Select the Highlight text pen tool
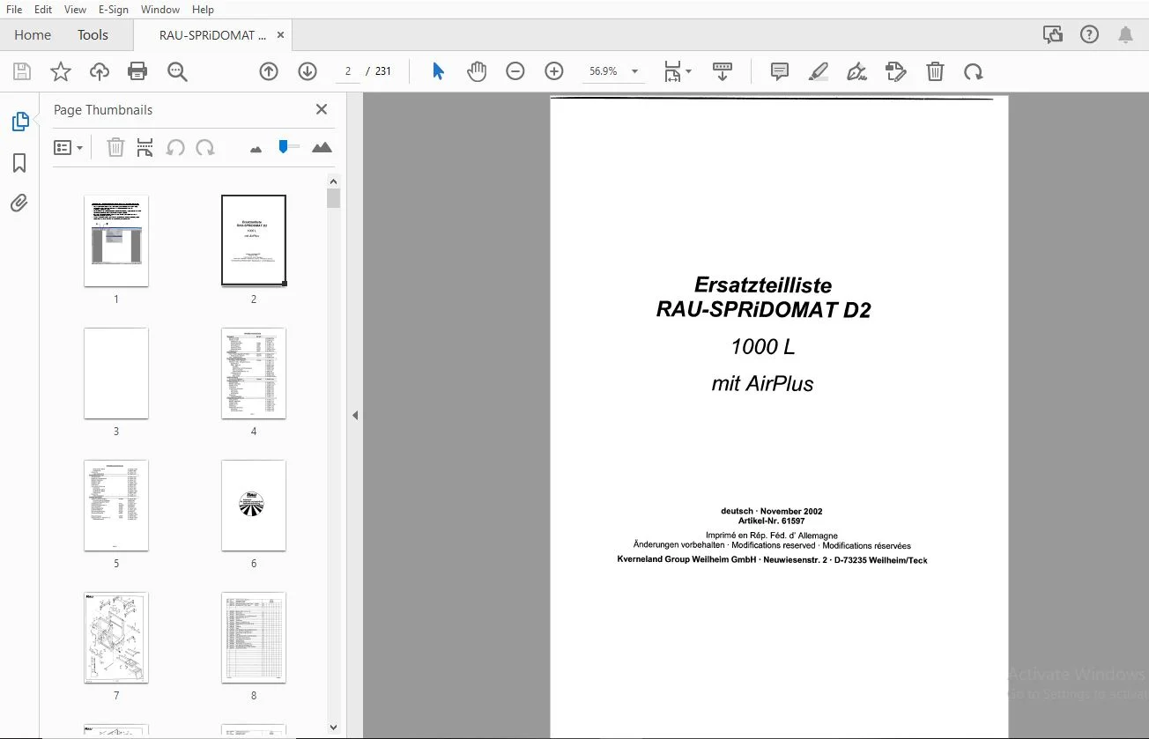This screenshot has height=739, width=1149. coord(819,71)
